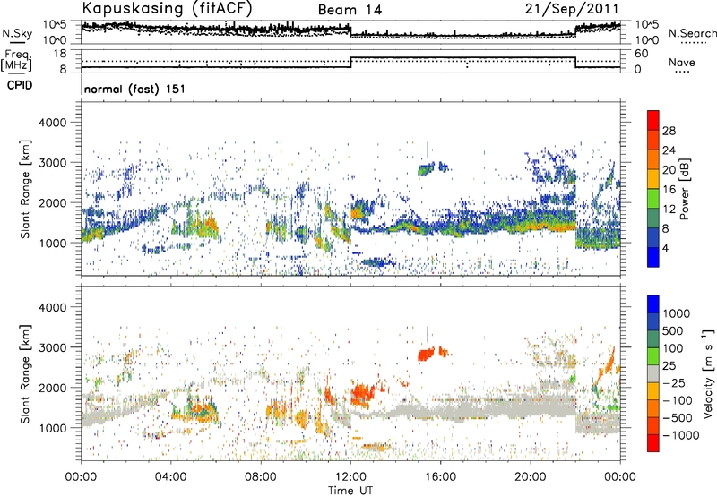The width and height of the screenshot is (717, 496).
Task: Click the '28' Power colorbar value
Action: (x=669, y=131)
